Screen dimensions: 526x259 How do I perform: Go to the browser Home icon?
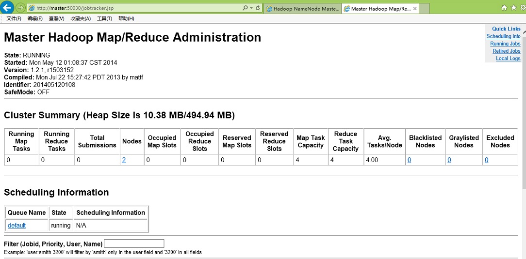505,8
